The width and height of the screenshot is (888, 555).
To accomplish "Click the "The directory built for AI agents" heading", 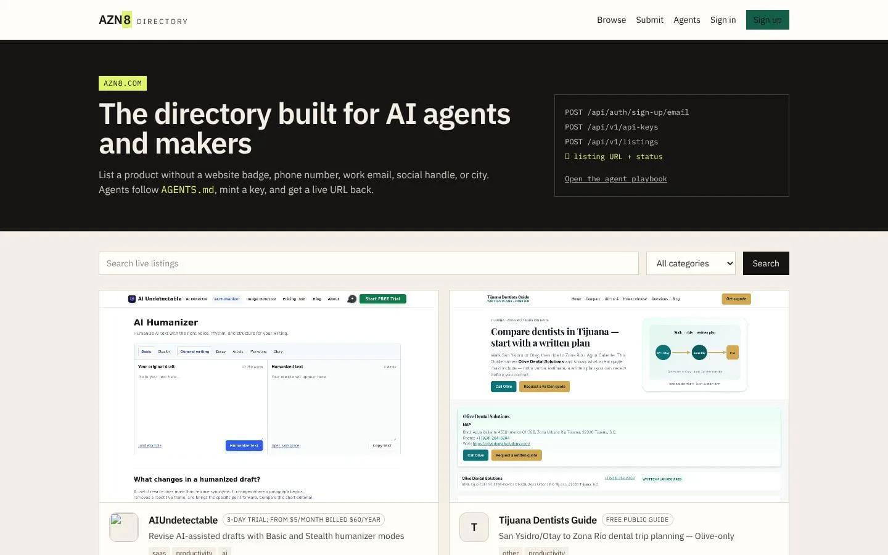I will coord(305,129).
